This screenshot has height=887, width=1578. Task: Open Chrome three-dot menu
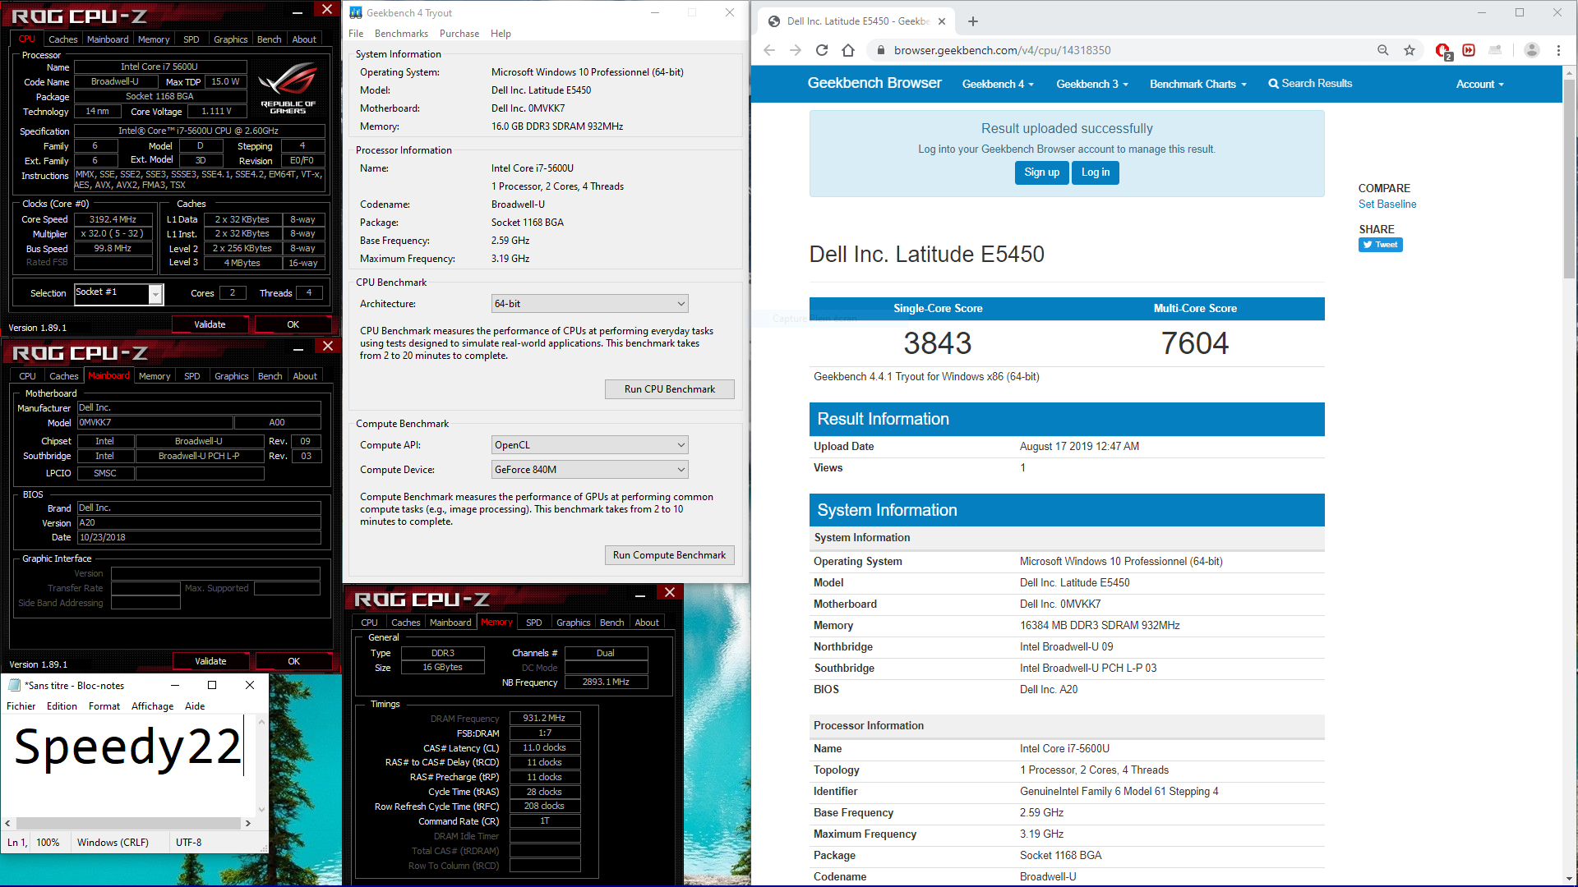(x=1558, y=50)
